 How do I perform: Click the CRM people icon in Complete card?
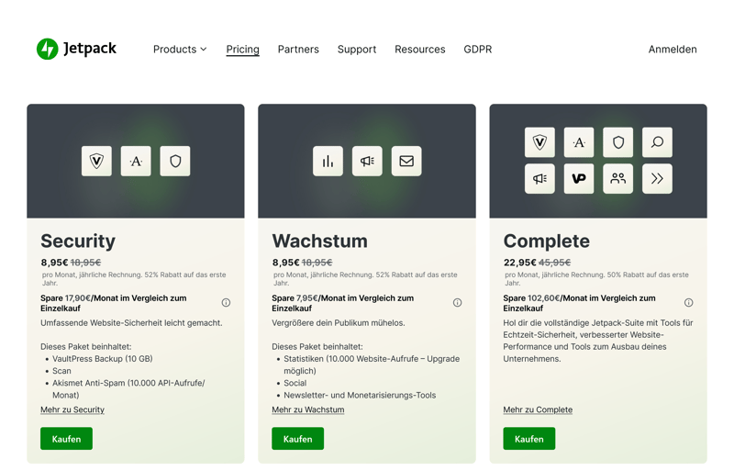[x=617, y=179]
